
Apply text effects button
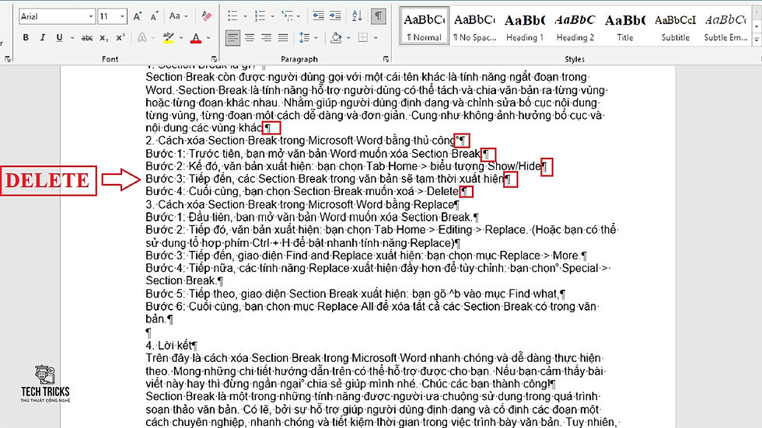tap(142, 37)
